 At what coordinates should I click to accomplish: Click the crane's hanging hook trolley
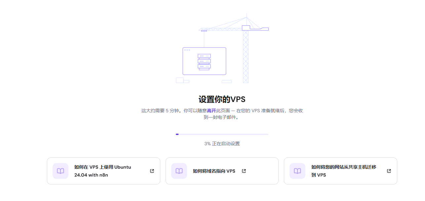[x=204, y=31]
